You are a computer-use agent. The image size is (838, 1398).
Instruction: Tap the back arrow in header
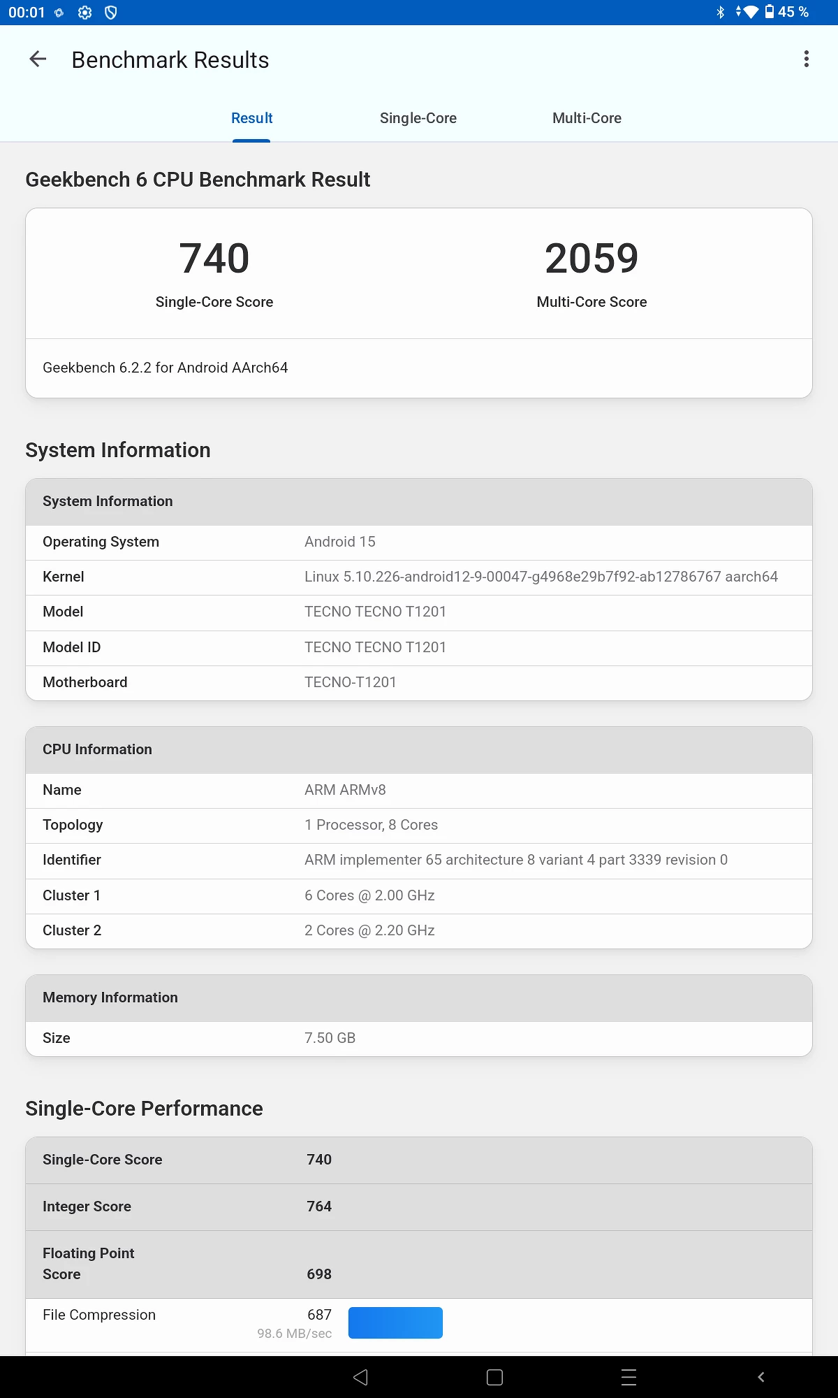38,59
